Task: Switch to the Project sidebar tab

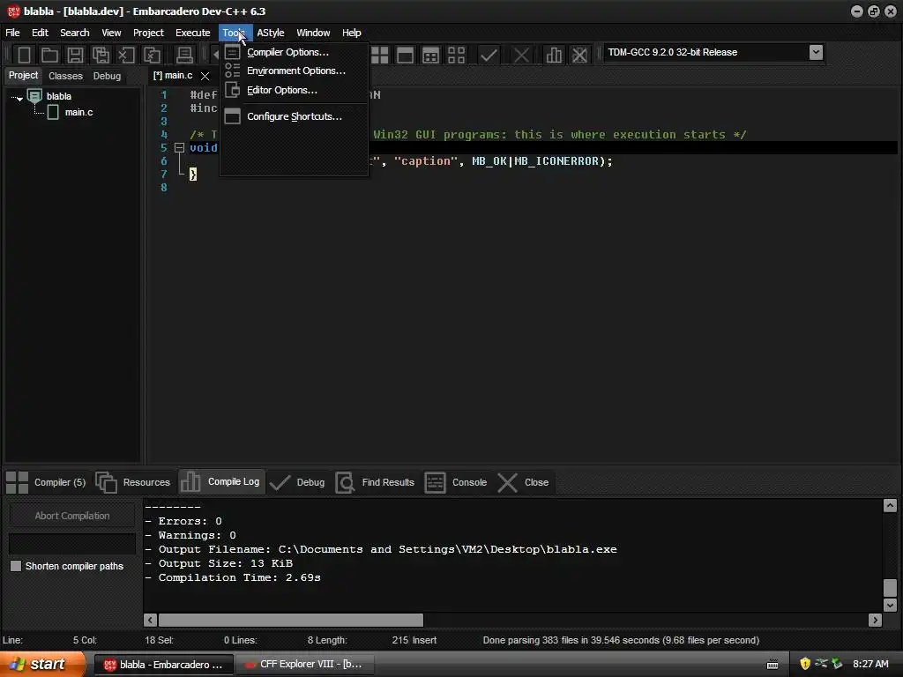Action: coord(23,76)
